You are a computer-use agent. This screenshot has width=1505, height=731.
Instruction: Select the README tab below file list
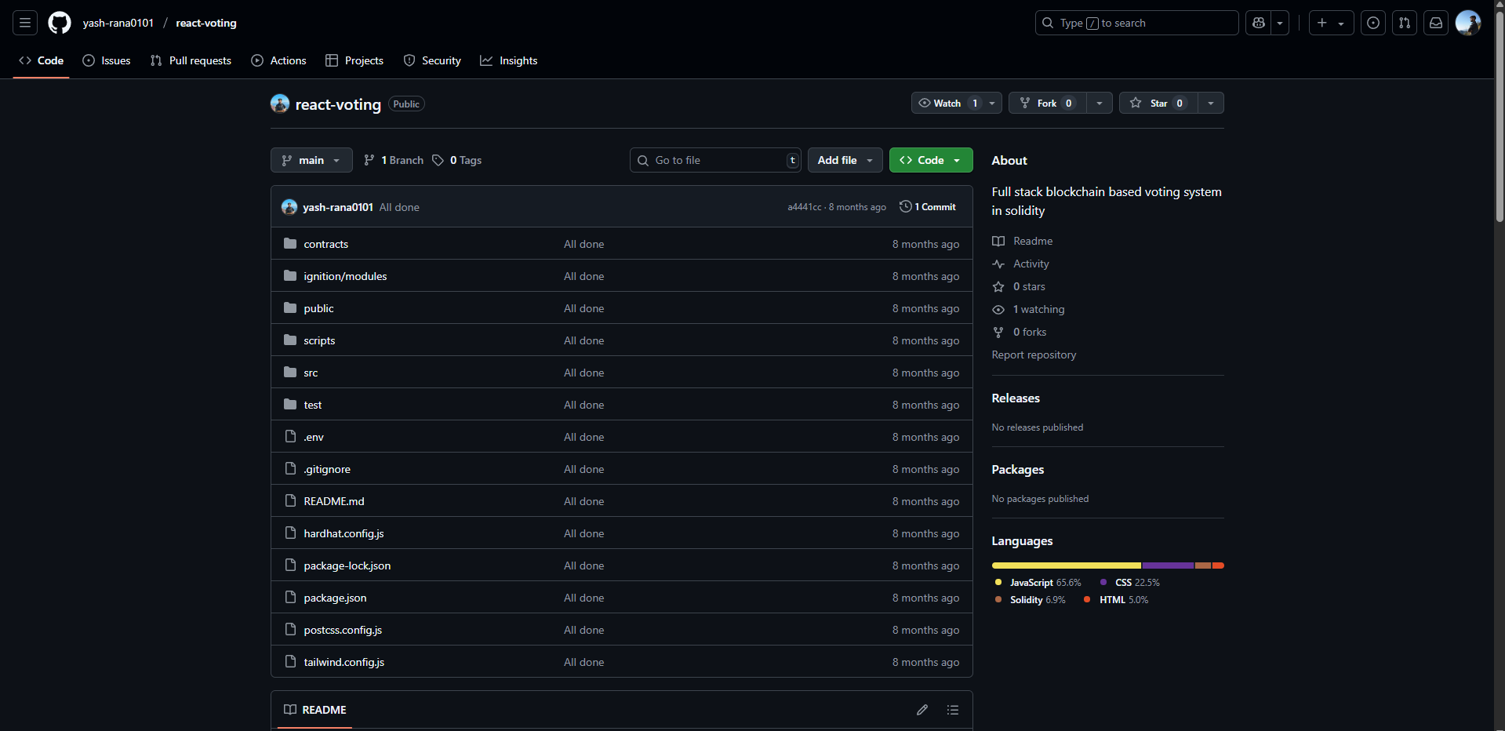314,710
